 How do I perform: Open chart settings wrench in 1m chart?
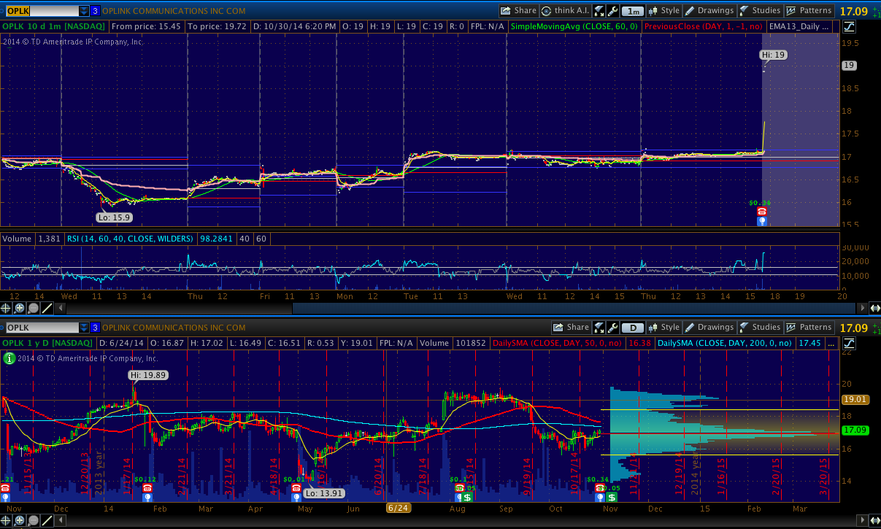click(613, 11)
